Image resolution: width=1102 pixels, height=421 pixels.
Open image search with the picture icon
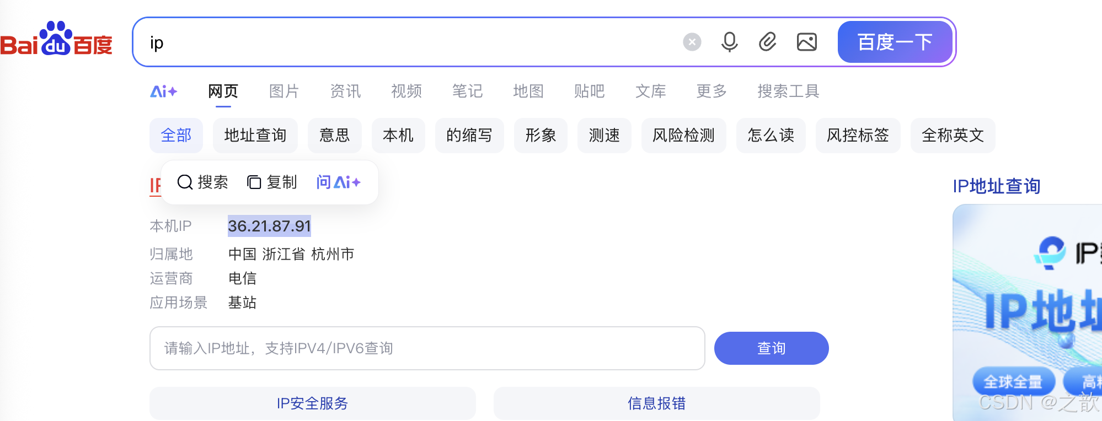(806, 42)
